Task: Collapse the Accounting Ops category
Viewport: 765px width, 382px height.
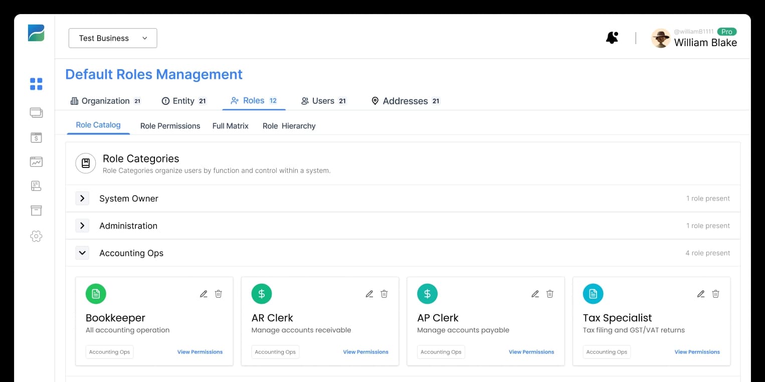Action: point(82,253)
